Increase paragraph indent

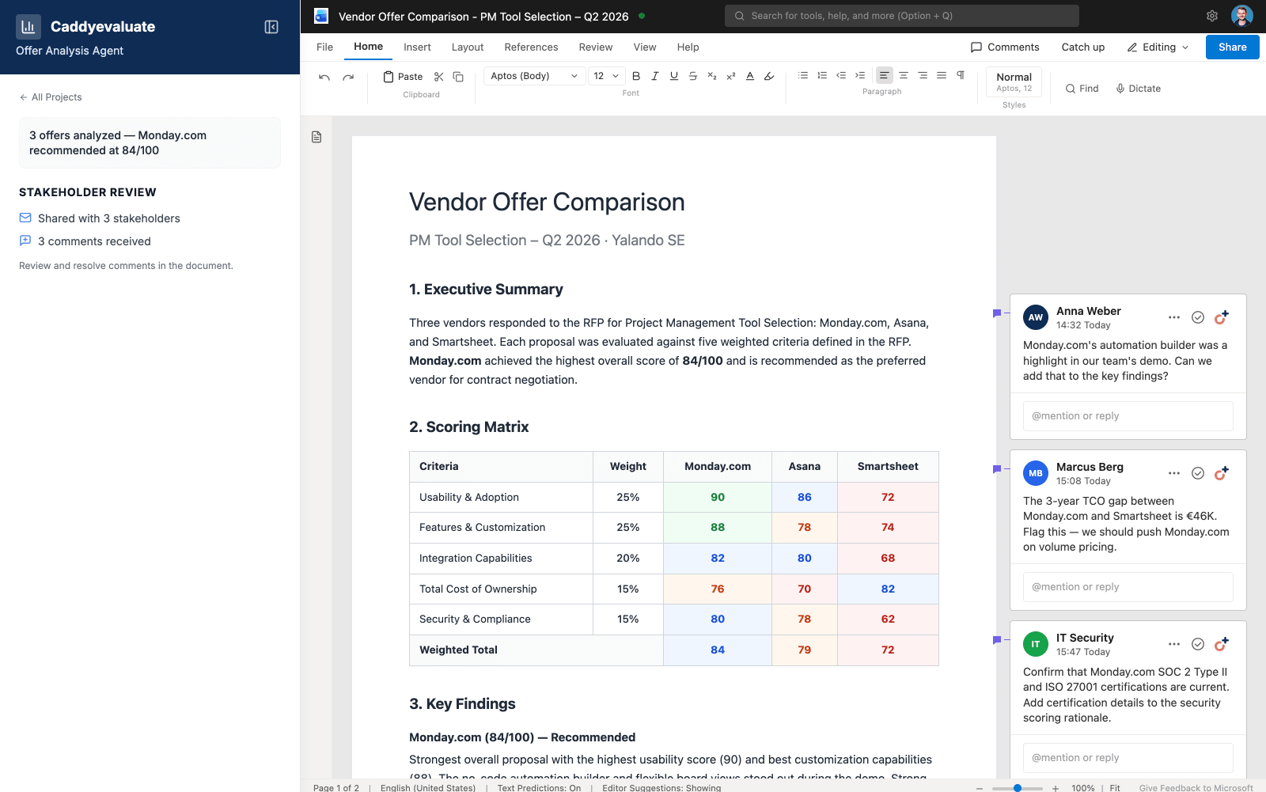[860, 75]
